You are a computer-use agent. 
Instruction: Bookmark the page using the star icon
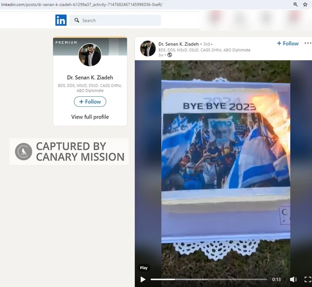[305, 4]
